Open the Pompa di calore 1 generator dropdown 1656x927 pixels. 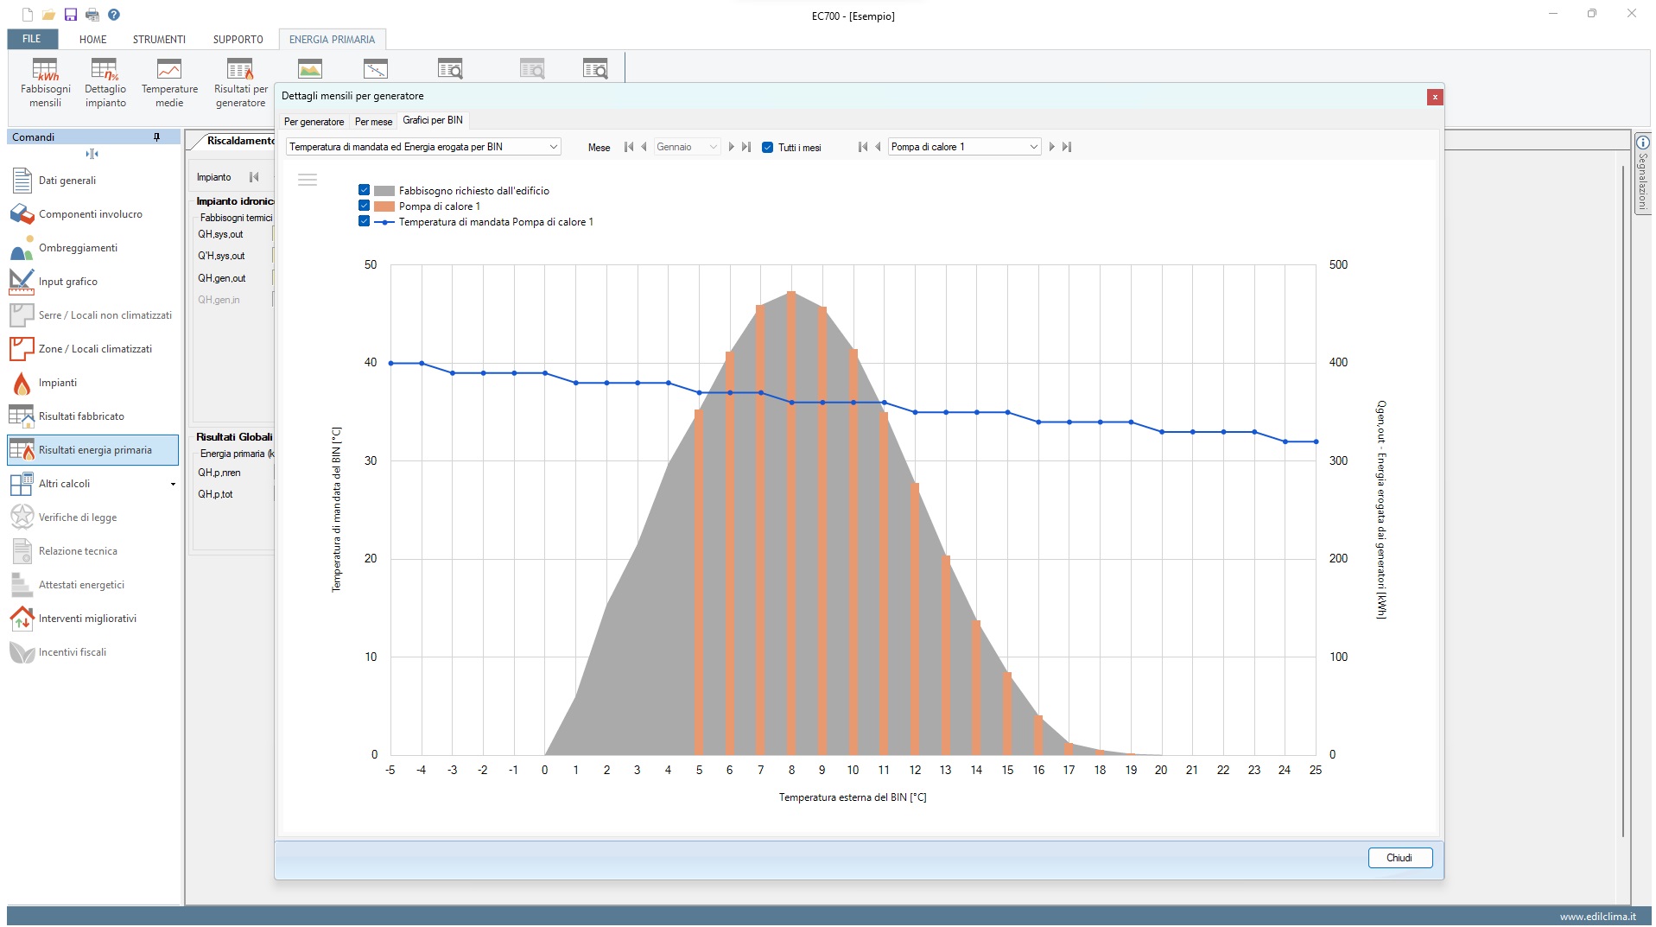point(964,147)
